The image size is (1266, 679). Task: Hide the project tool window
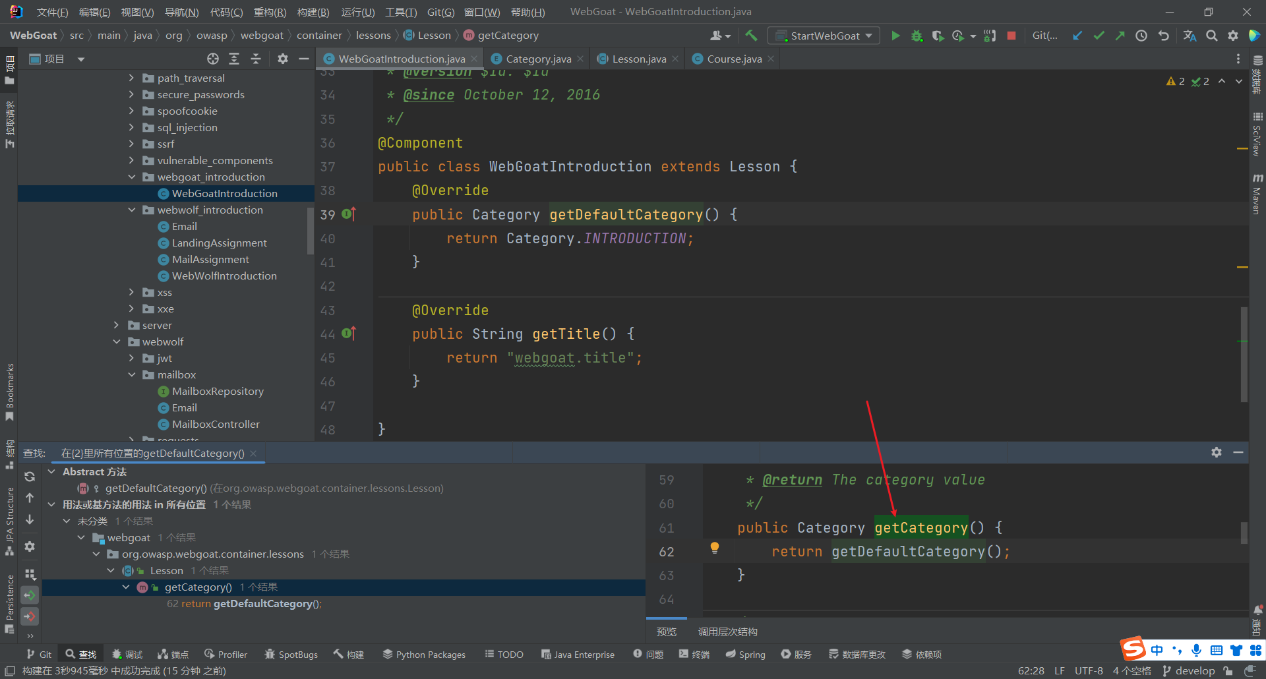[304, 59]
